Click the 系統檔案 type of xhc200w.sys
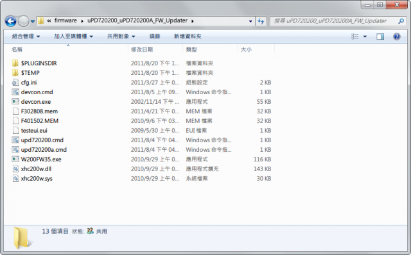The image size is (411, 255). click(197, 178)
